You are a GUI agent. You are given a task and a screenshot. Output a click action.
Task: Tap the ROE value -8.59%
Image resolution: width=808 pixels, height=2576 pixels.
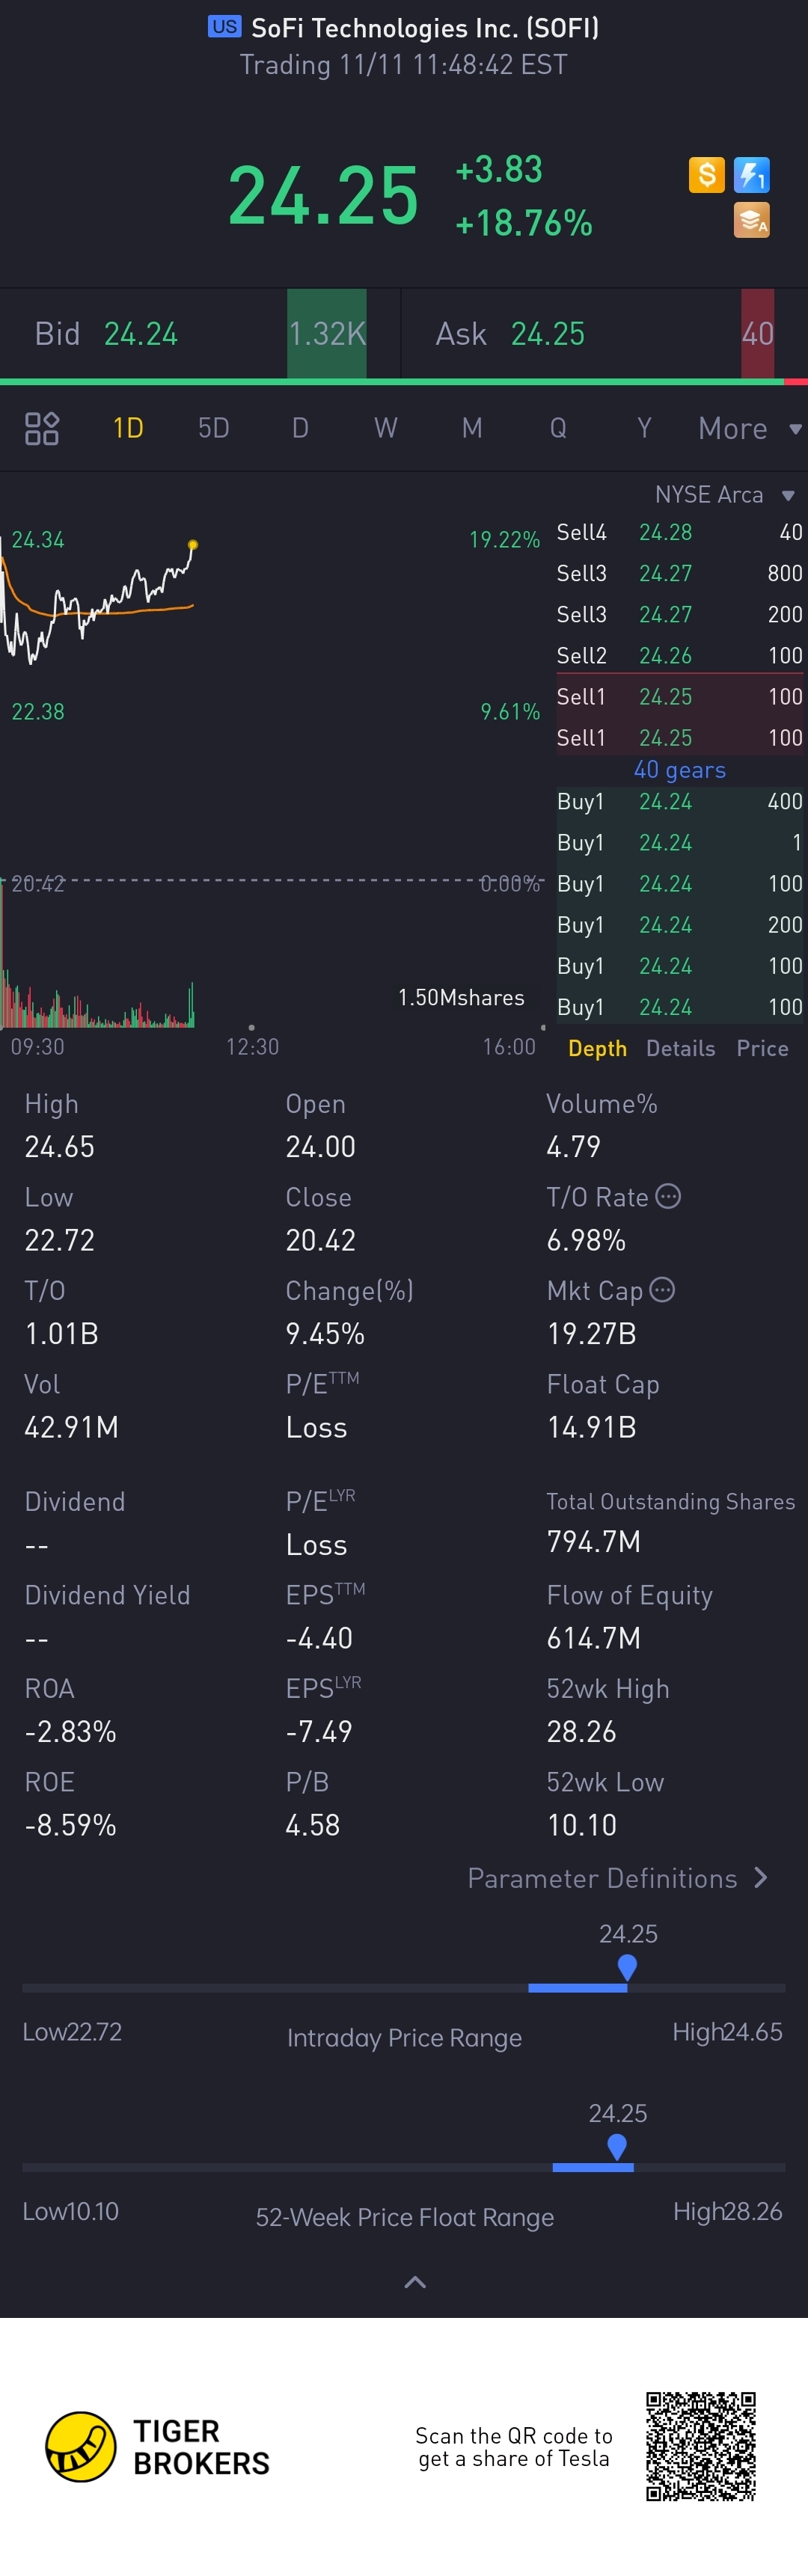(70, 1825)
